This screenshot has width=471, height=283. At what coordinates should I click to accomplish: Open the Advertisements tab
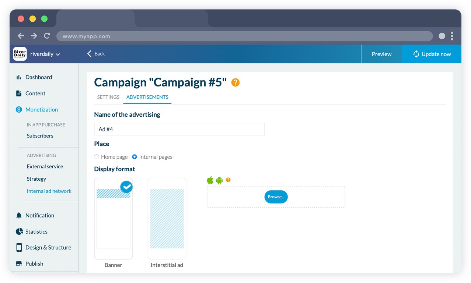click(x=147, y=97)
